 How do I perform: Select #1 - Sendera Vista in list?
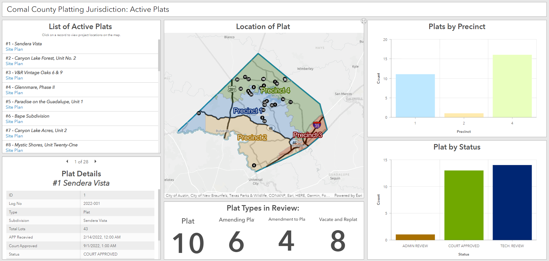pyautogui.click(x=28, y=44)
